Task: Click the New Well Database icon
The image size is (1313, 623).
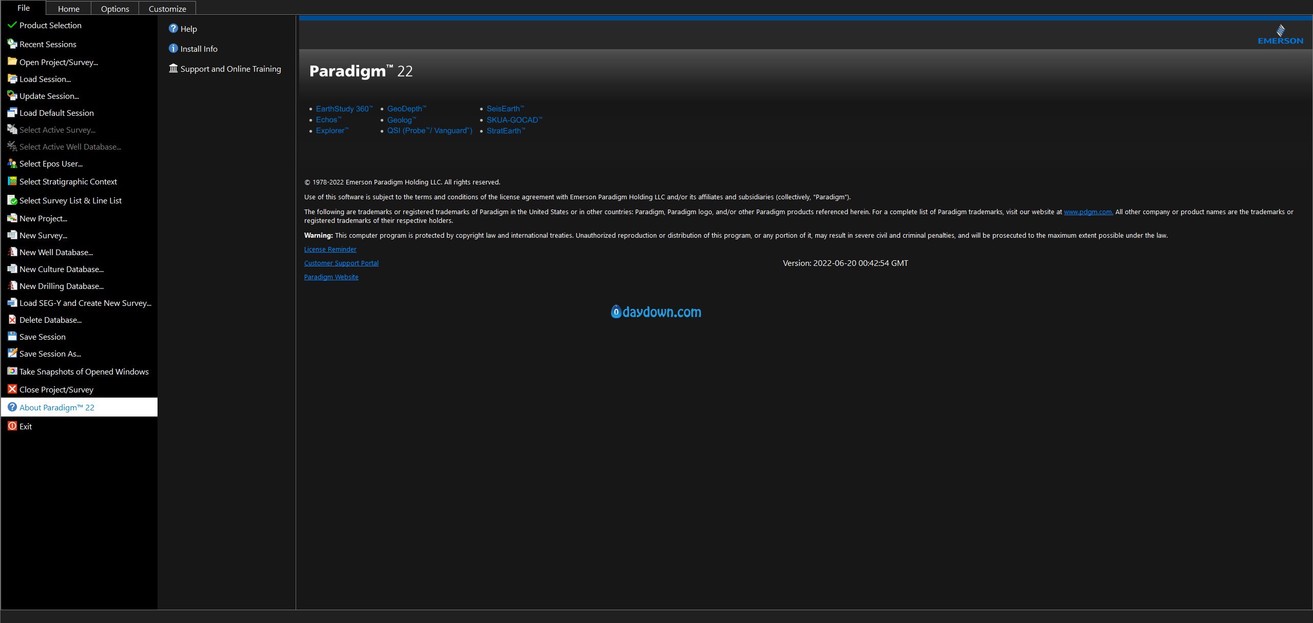Action: coord(12,252)
